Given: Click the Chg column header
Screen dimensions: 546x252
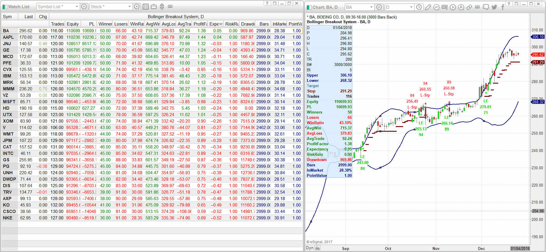Looking at the screenshot, I should coord(42,17).
